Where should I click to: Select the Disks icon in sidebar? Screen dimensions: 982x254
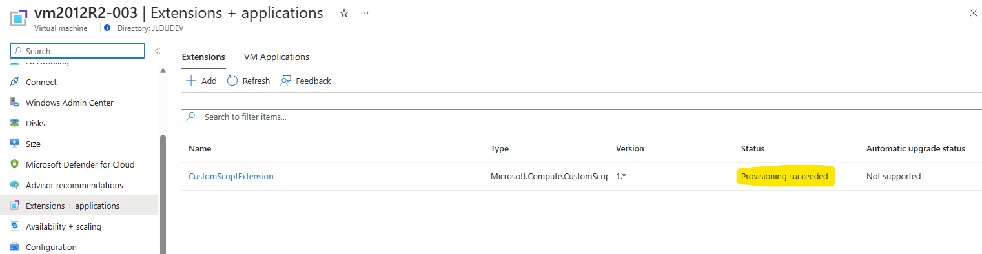[x=14, y=123]
